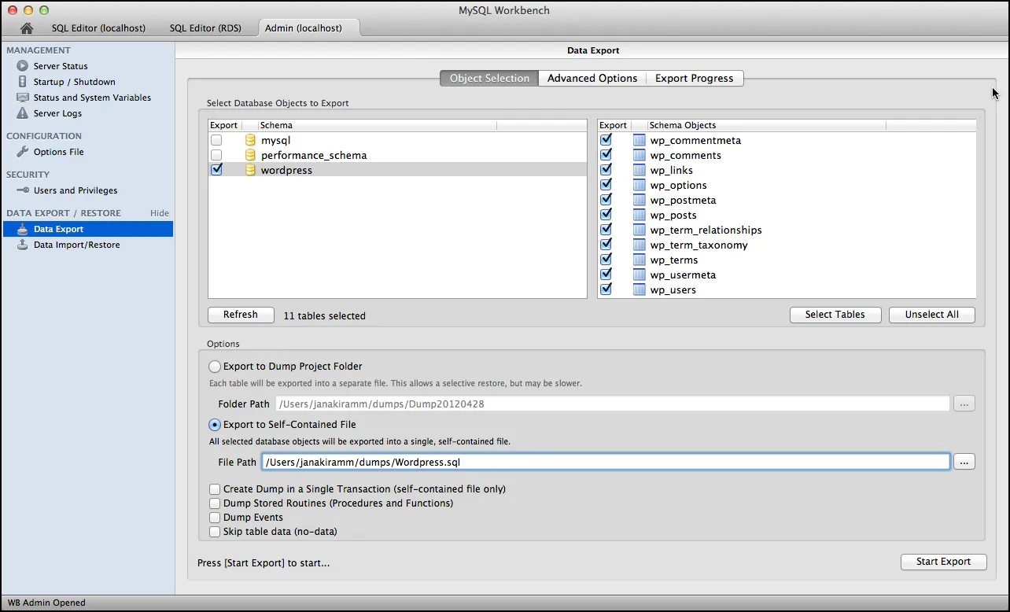Image resolution: width=1010 pixels, height=612 pixels.
Task: Uncheck the wp_commentmeta export checkbox
Action: coord(606,139)
